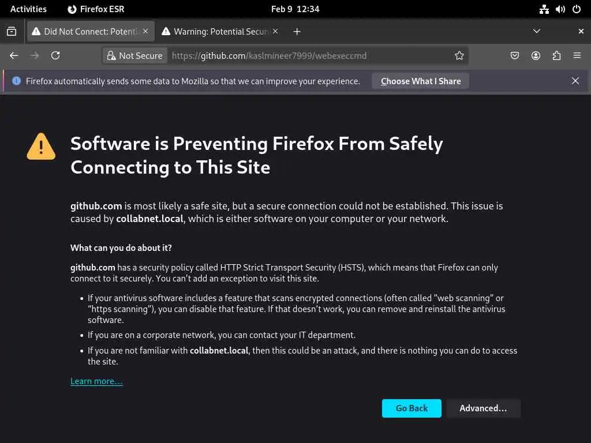
Task: Click the network status icon
Action: click(x=544, y=9)
